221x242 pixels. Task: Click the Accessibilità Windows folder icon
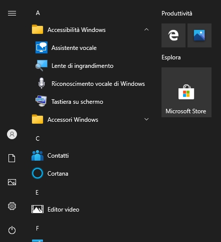tap(37, 29)
